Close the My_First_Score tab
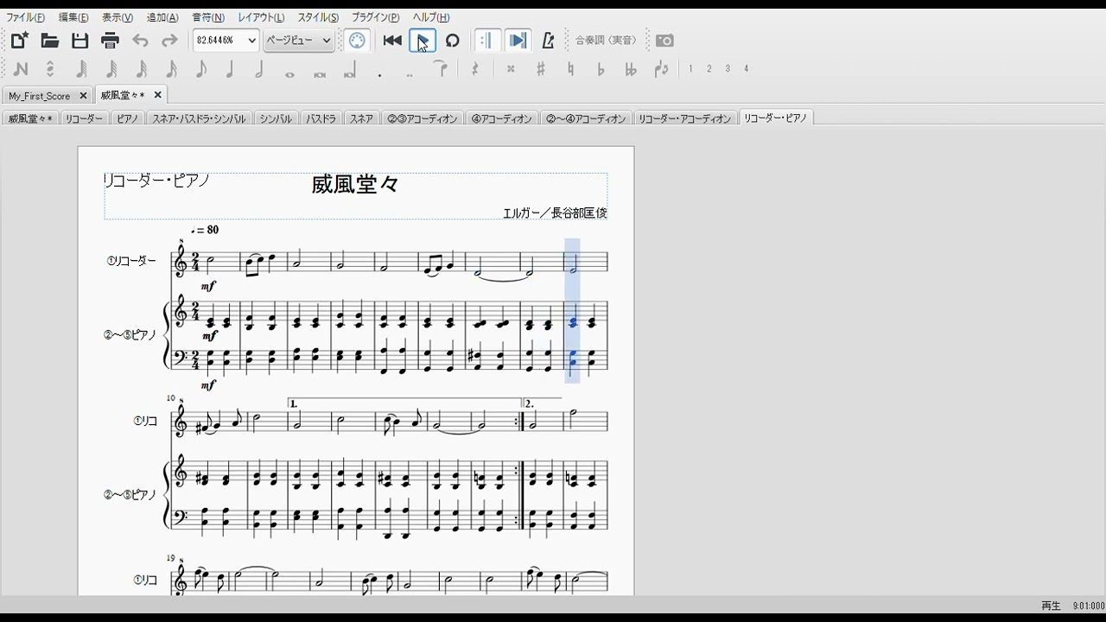This screenshot has width=1106, height=622. [x=83, y=96]
